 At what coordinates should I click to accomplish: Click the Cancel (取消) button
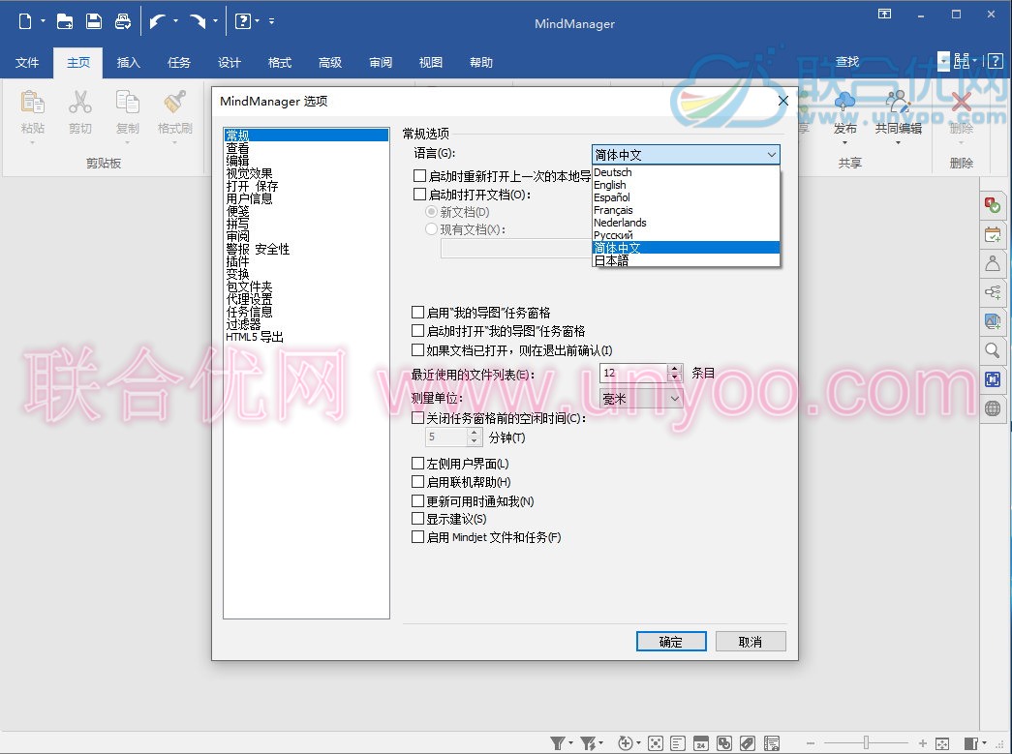coord(751,642)
